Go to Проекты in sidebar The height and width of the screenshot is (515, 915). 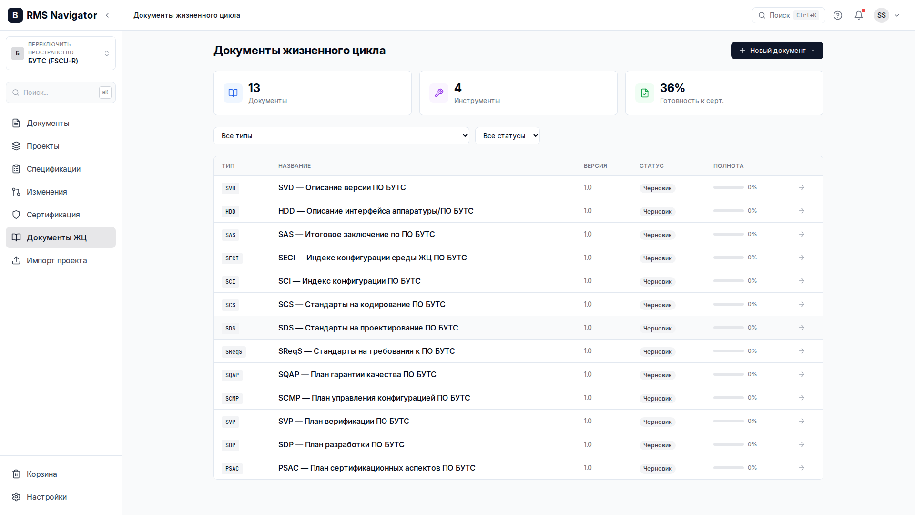point(61,146)
